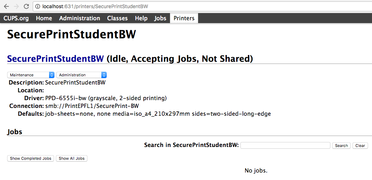Click Show Completed Jobs
The image size is (372, 180).
click(x=31, y=158)
